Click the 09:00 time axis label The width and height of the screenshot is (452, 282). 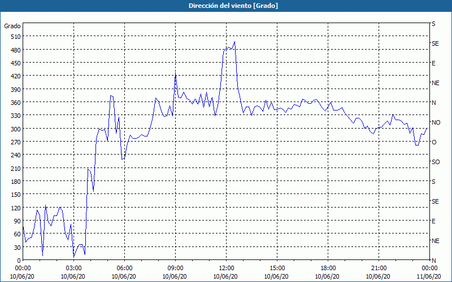point(175,268)
